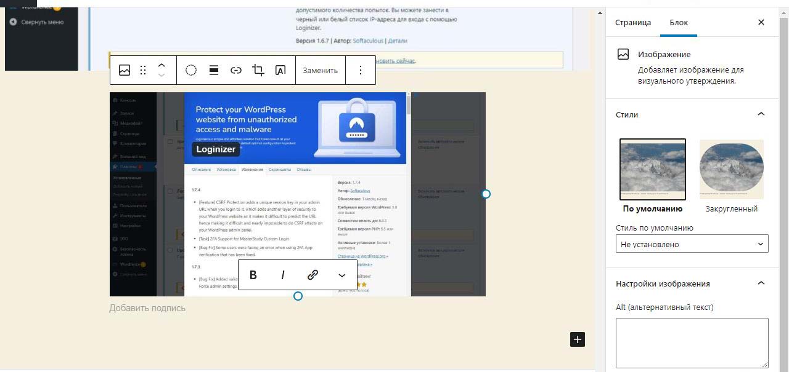Switch to the Страница tab
The height and width of the screenshot is (372, 789).
[x=632, y=22]
